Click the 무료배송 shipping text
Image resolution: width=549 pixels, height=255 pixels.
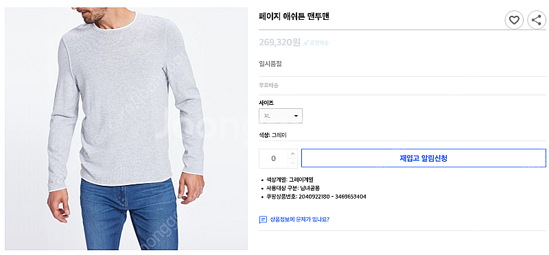[268, 85]
